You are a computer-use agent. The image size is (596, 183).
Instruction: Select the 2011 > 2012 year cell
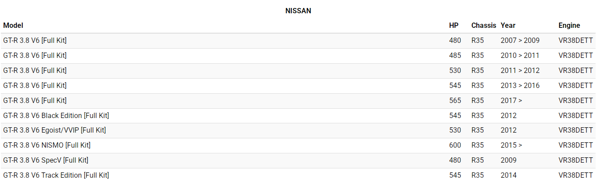click(x=520, y=71)
